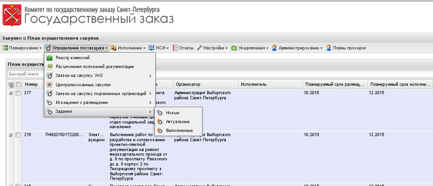Expand the Извещения о размещении submenu arrow
The height and width of the screenshot is (186, 433).
point(151,103)
